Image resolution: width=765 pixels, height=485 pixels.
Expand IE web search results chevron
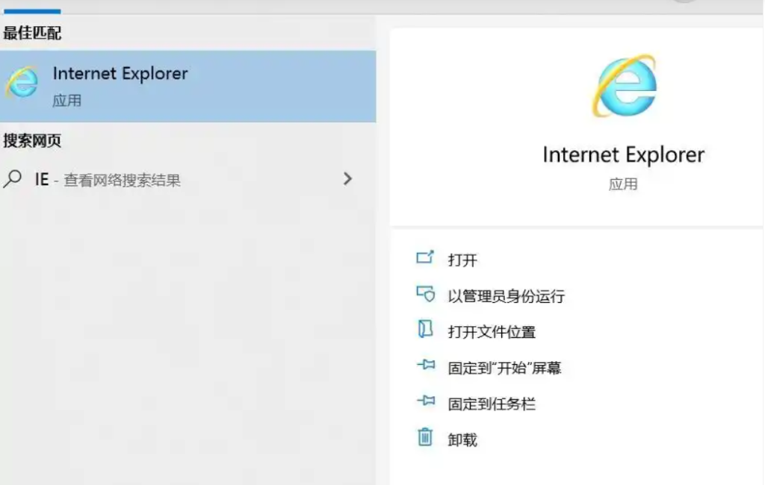pyautogui.click(x=347, y=179)
